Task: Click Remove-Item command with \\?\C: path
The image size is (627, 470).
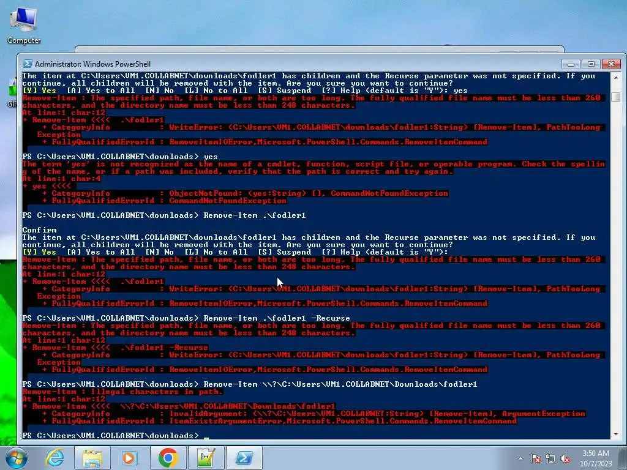Action: [340, 384]
